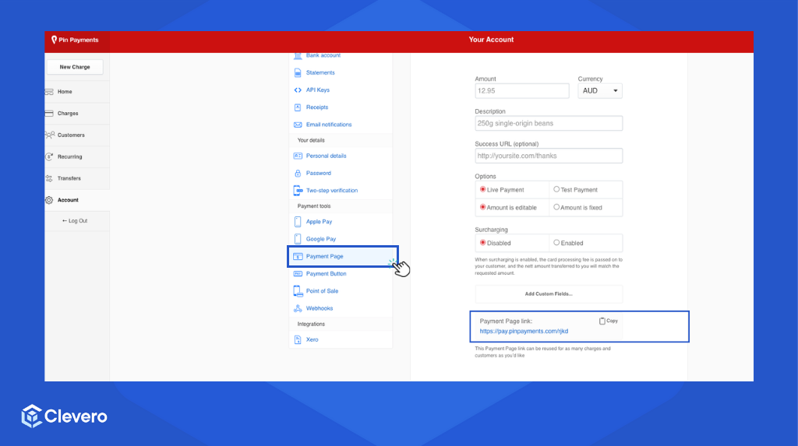Click the Customers people icon
The height and width of the screenshot is (446, 798).
pos(49,135)
